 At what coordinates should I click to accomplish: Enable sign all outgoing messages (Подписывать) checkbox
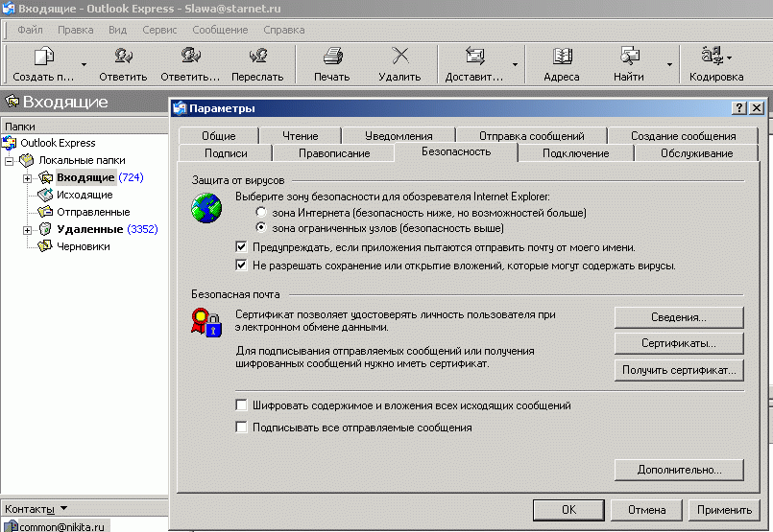tap(241, 428)
